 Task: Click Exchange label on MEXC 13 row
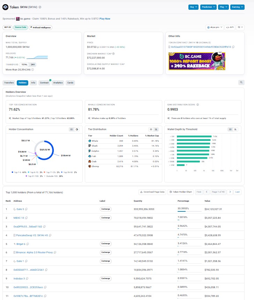click(106, 218)
